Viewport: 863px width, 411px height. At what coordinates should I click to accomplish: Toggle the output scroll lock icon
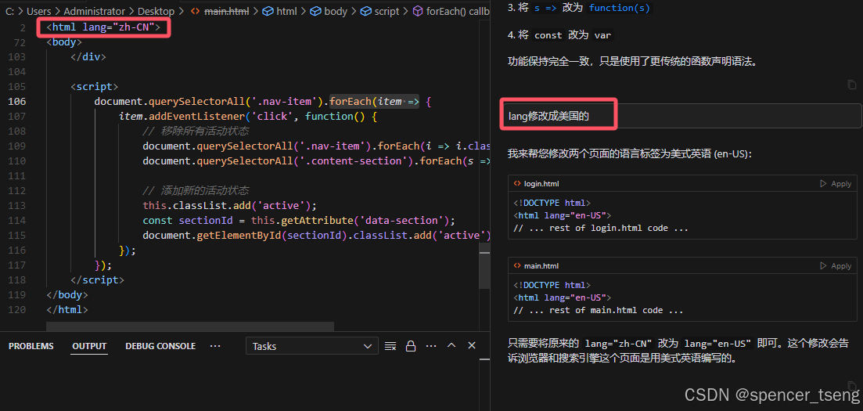click(411, 346)
